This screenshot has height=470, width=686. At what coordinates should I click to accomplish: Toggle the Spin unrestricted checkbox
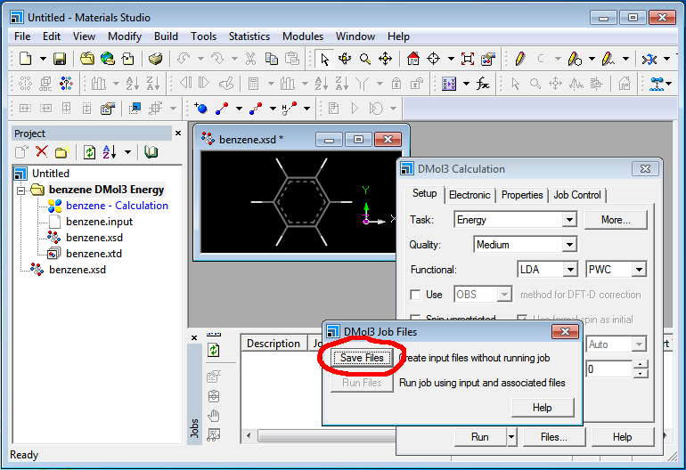point(416,319)
